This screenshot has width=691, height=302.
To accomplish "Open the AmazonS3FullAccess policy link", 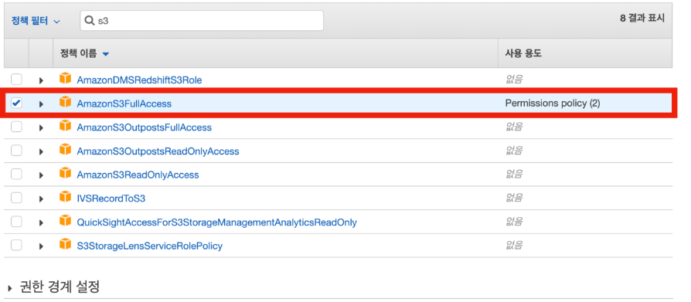I will [x=124, y=104].
